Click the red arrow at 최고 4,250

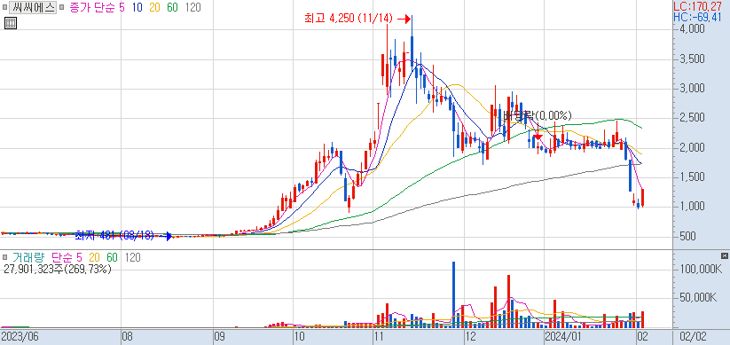pyautogui.click(x=404, y=20)
